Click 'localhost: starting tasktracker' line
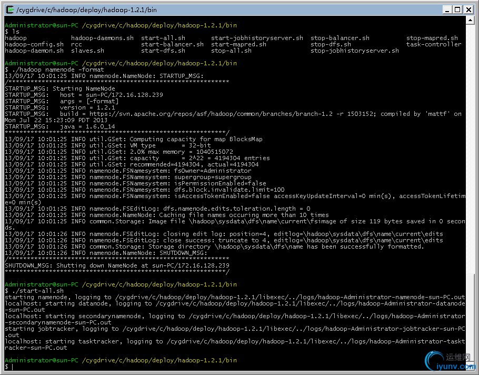The image size is (479, 375). point(235,344)
